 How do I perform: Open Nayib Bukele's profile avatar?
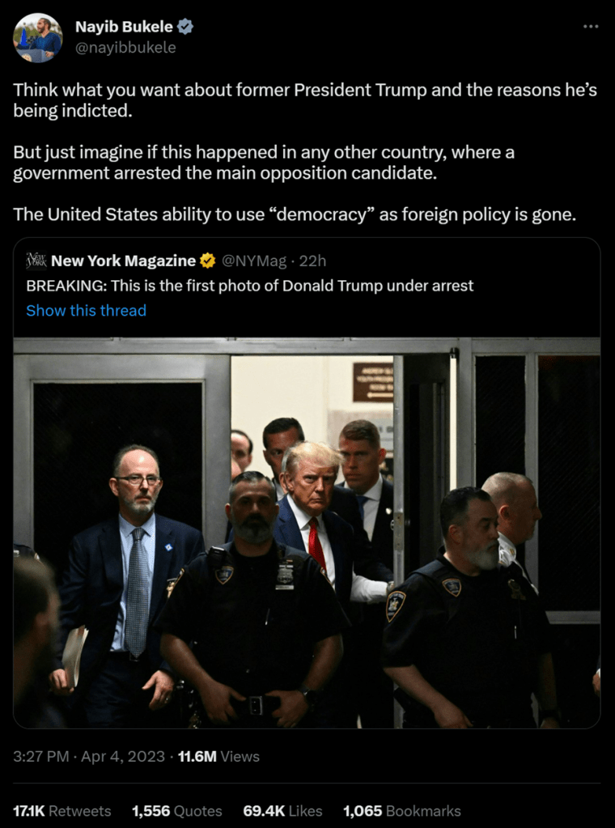pyautogui.click(x=37, y=37)
